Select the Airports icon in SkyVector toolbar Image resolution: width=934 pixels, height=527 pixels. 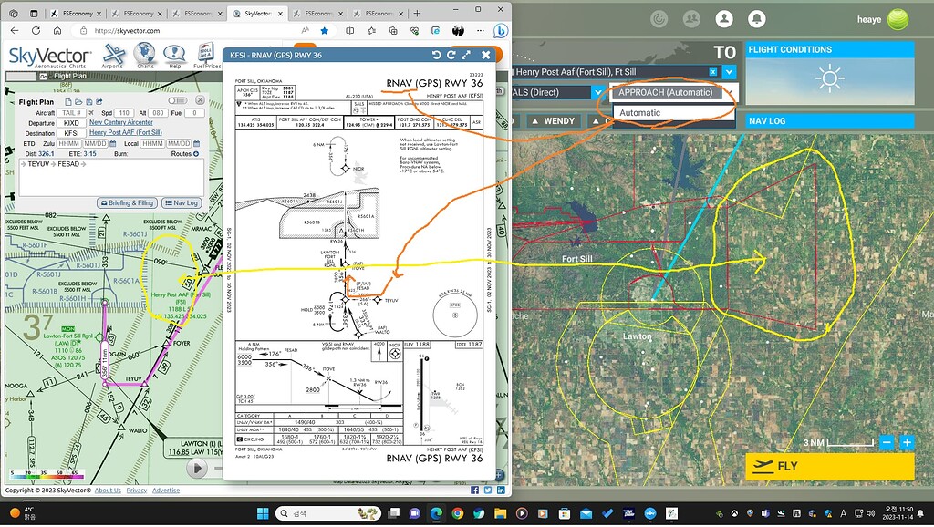114,55
